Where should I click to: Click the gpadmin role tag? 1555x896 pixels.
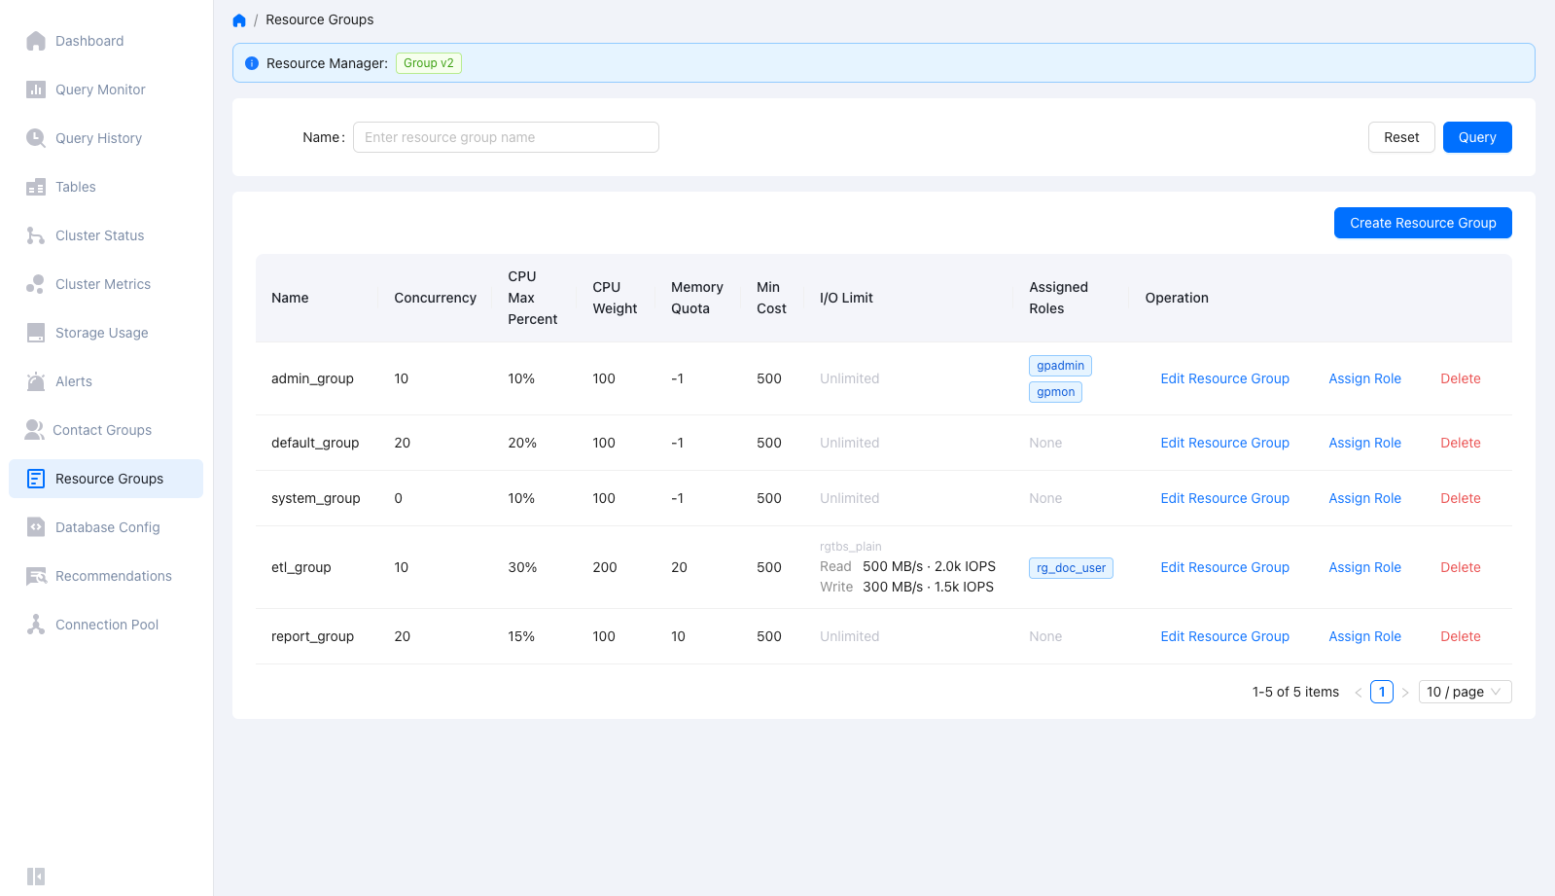(x=1060, y=366)
